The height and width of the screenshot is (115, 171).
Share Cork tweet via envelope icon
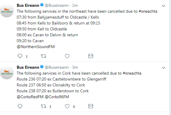pyautogui.click(x=90, y=106)
